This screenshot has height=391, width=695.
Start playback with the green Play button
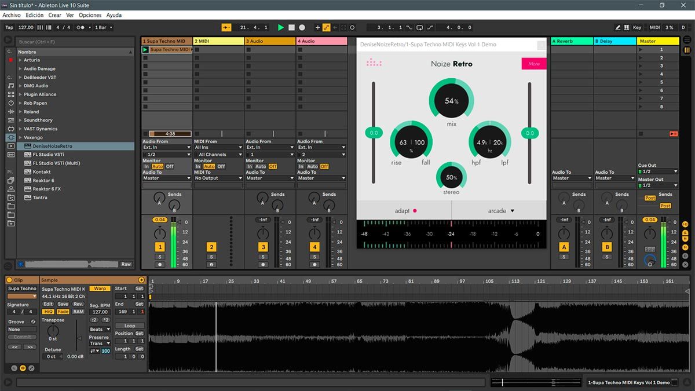[281, 27]
